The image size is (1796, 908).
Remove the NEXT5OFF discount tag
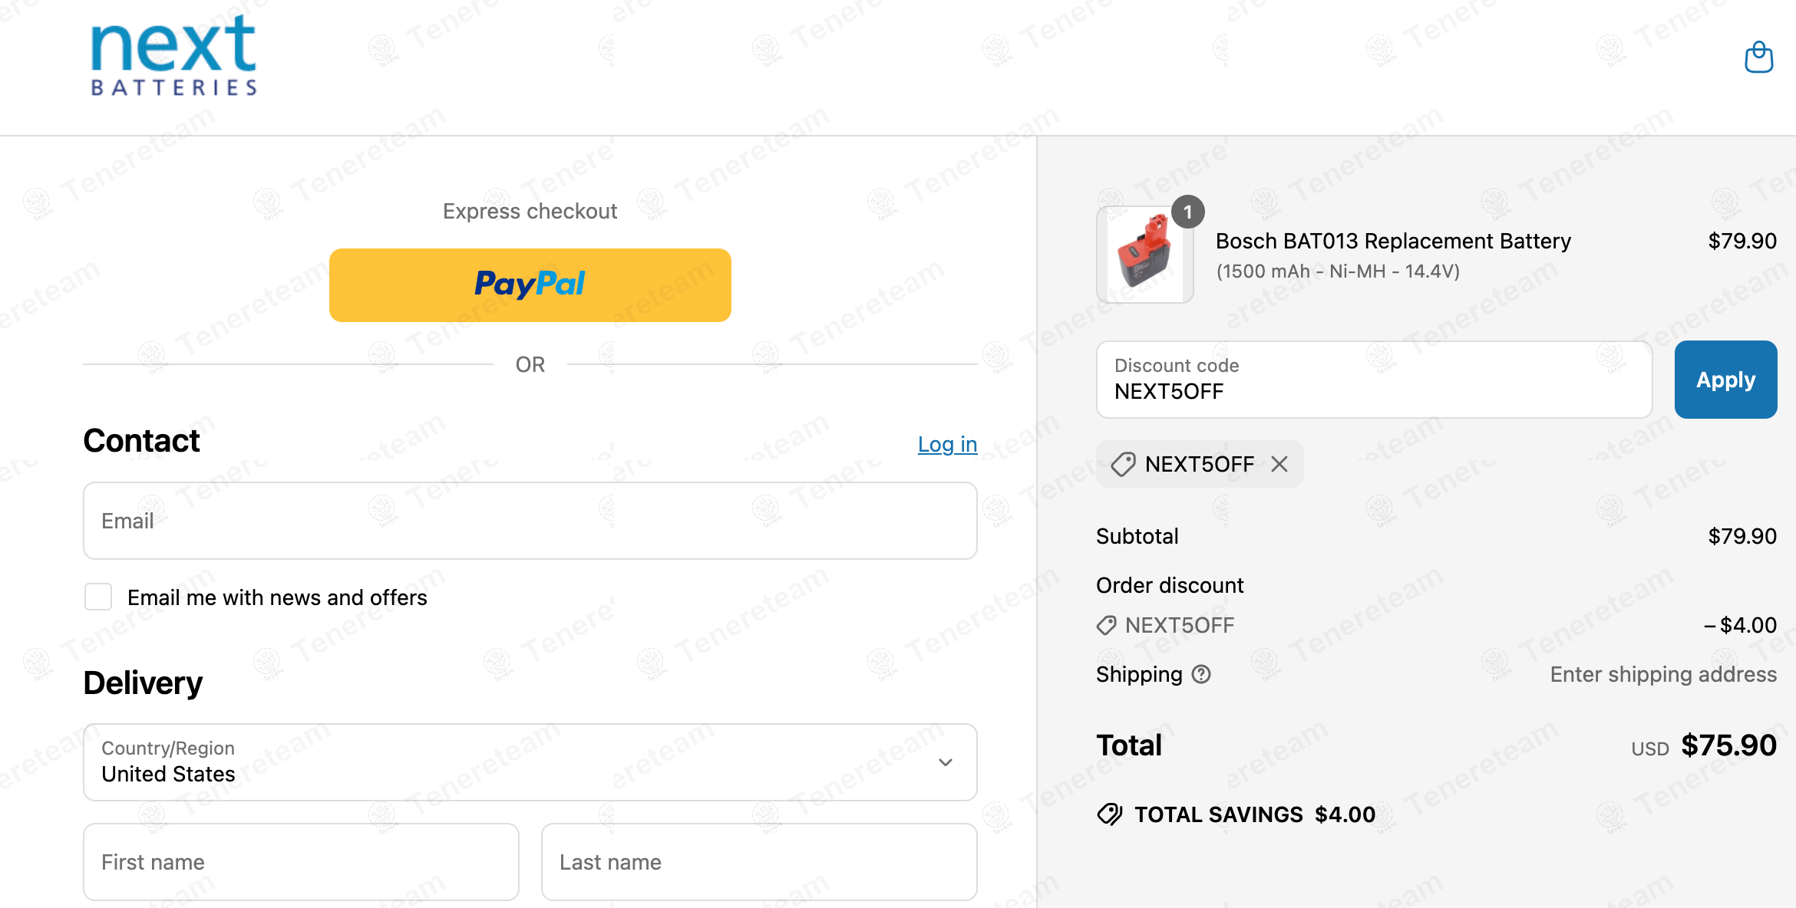click(1279, 464)
